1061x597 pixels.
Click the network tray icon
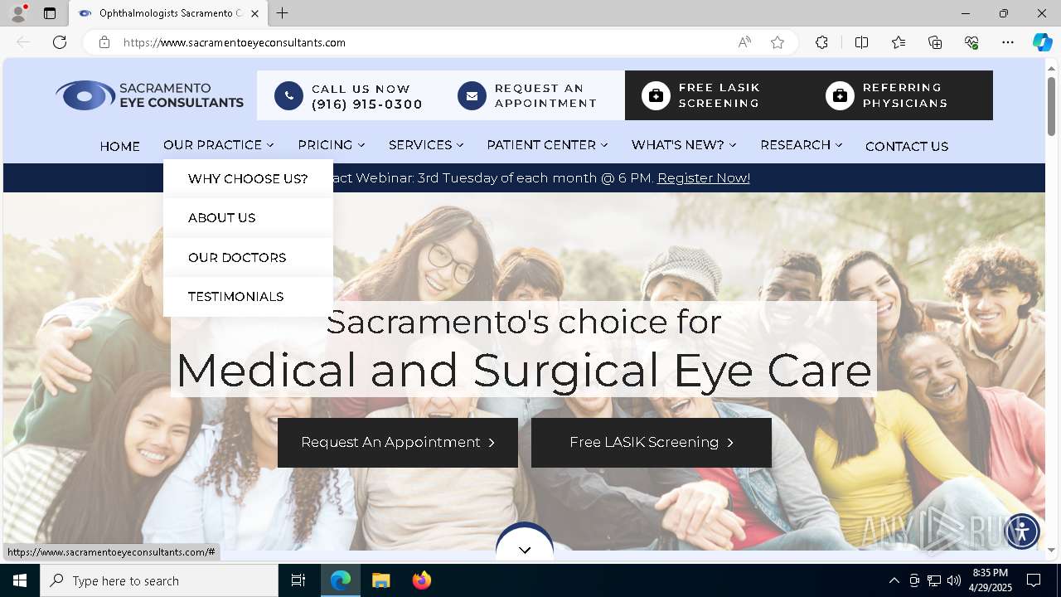pyautogui.click(x=934, y=580)
